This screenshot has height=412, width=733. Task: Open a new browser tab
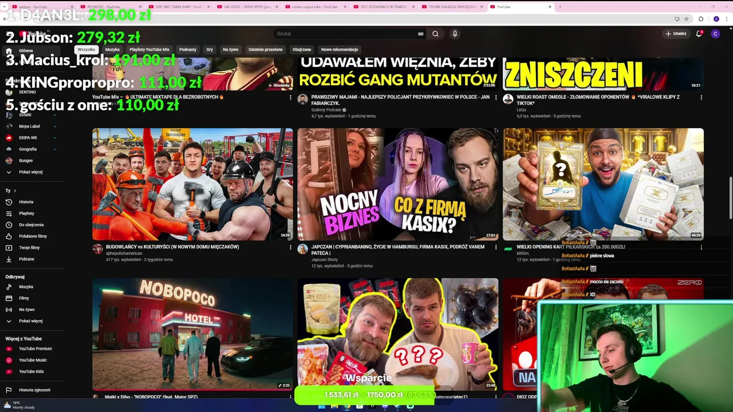tap(560, 7)
